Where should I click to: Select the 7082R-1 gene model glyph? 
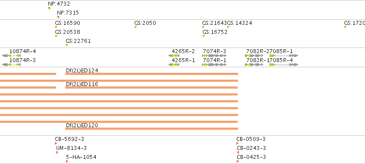coord(254,65)
